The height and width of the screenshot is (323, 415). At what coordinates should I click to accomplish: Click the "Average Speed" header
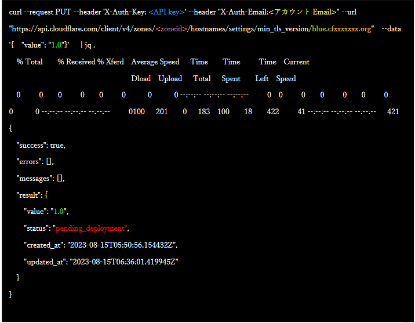(155, 62)
